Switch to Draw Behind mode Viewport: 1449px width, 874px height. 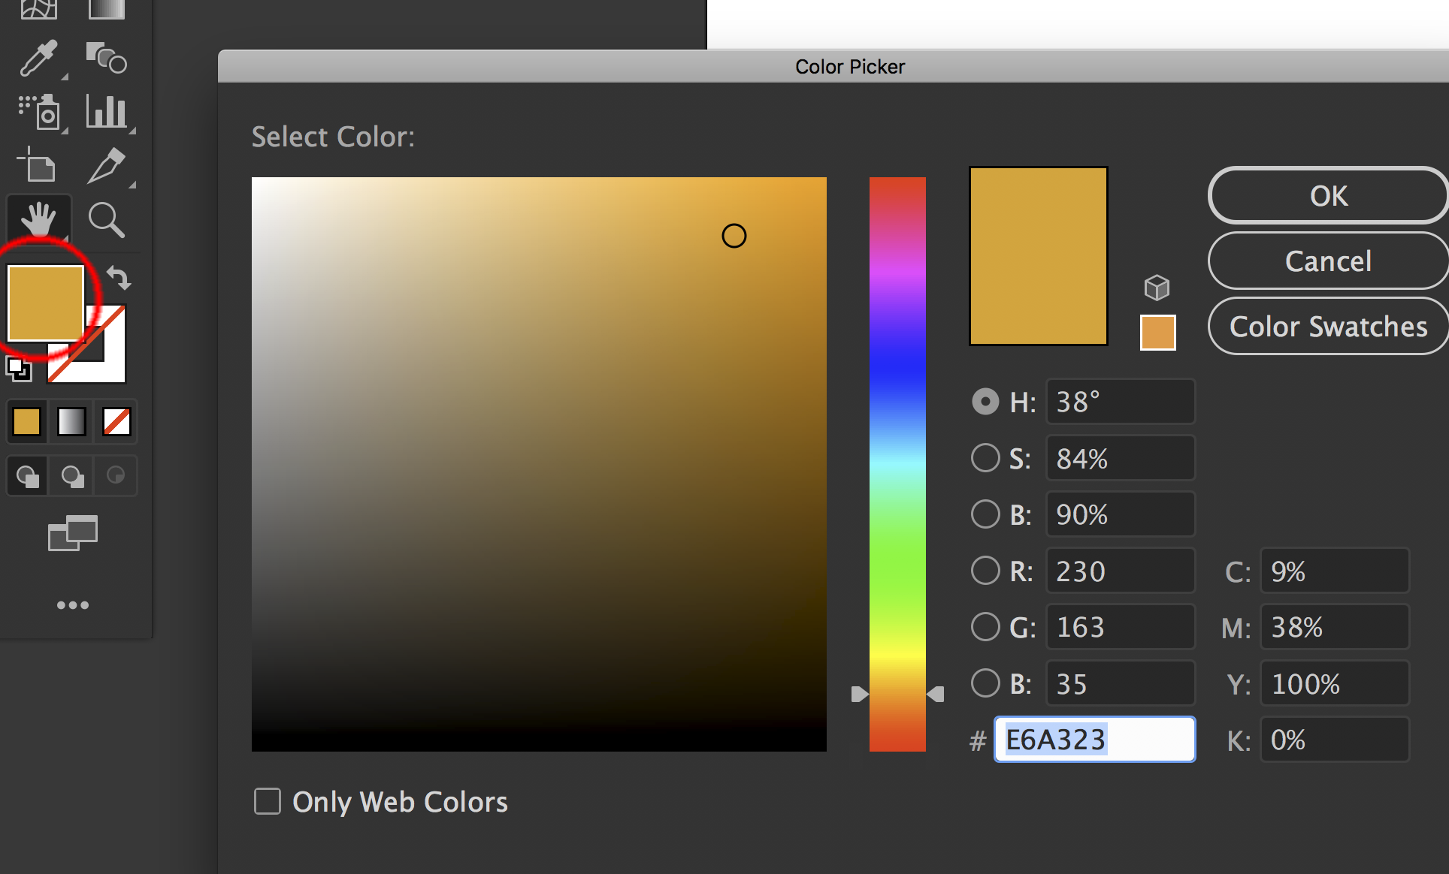click(72, 475)
